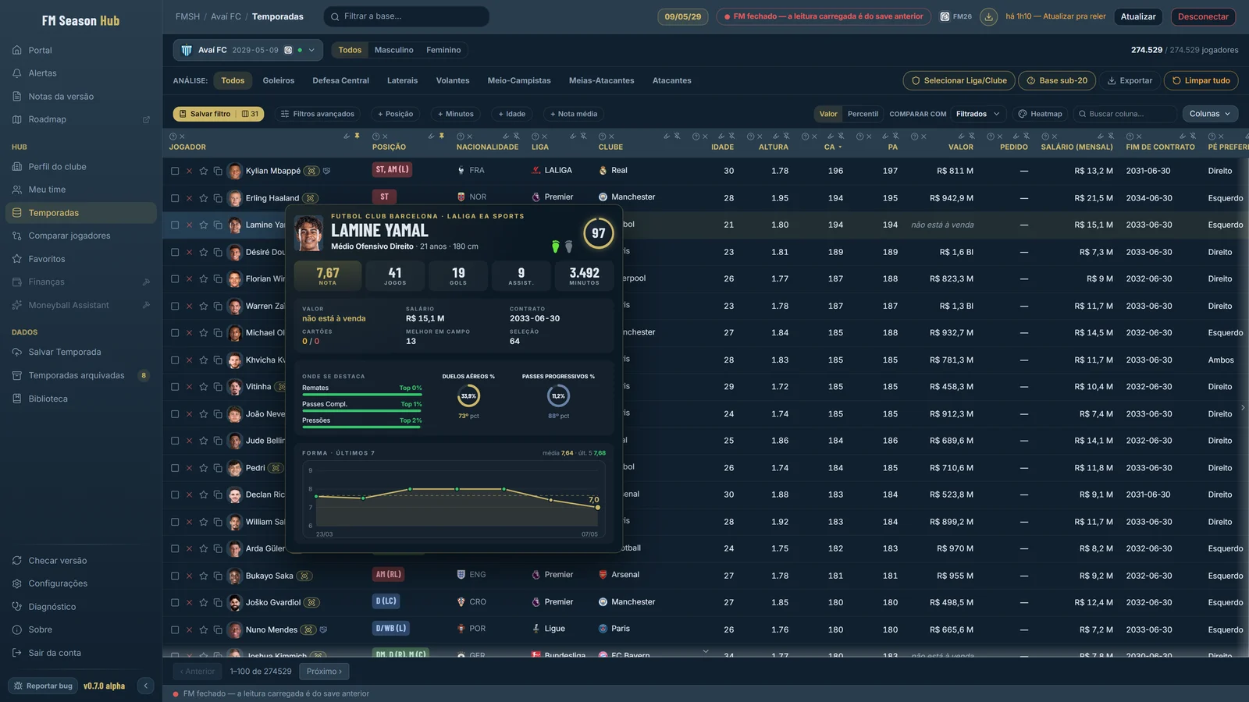Open Diagnóstico in the sidebar
Image resolution: width=1249 pixels, height=702 pixels.
[x=81, y=607]
